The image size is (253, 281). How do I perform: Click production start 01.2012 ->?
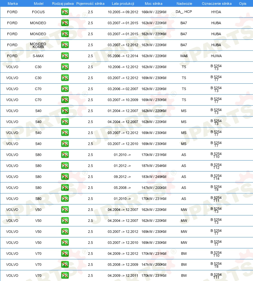point(122,166)
